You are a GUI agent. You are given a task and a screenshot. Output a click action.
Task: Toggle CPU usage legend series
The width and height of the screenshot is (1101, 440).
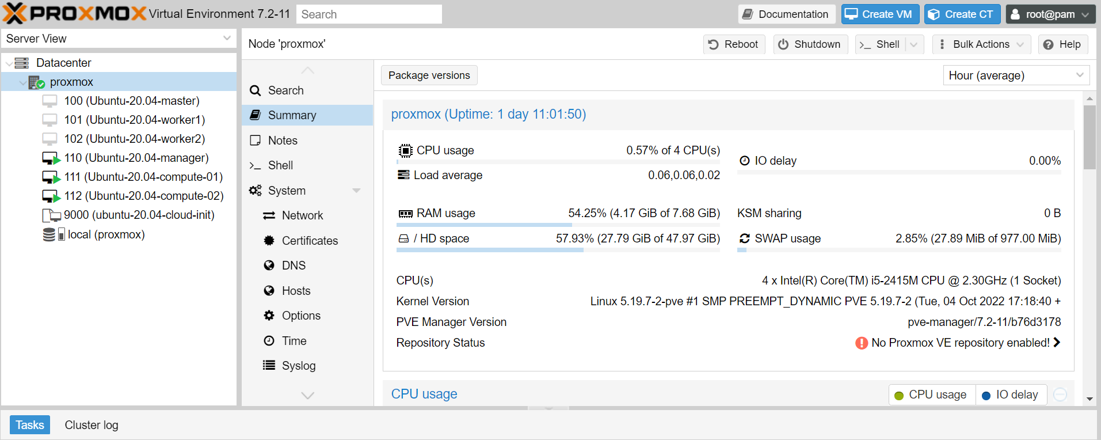(932, 395)
